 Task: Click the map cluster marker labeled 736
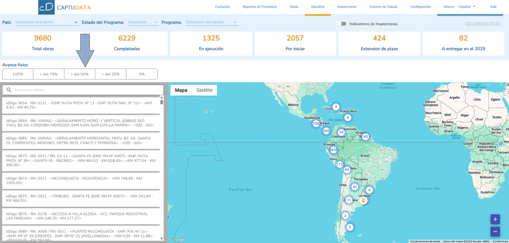tap(316, 123)
